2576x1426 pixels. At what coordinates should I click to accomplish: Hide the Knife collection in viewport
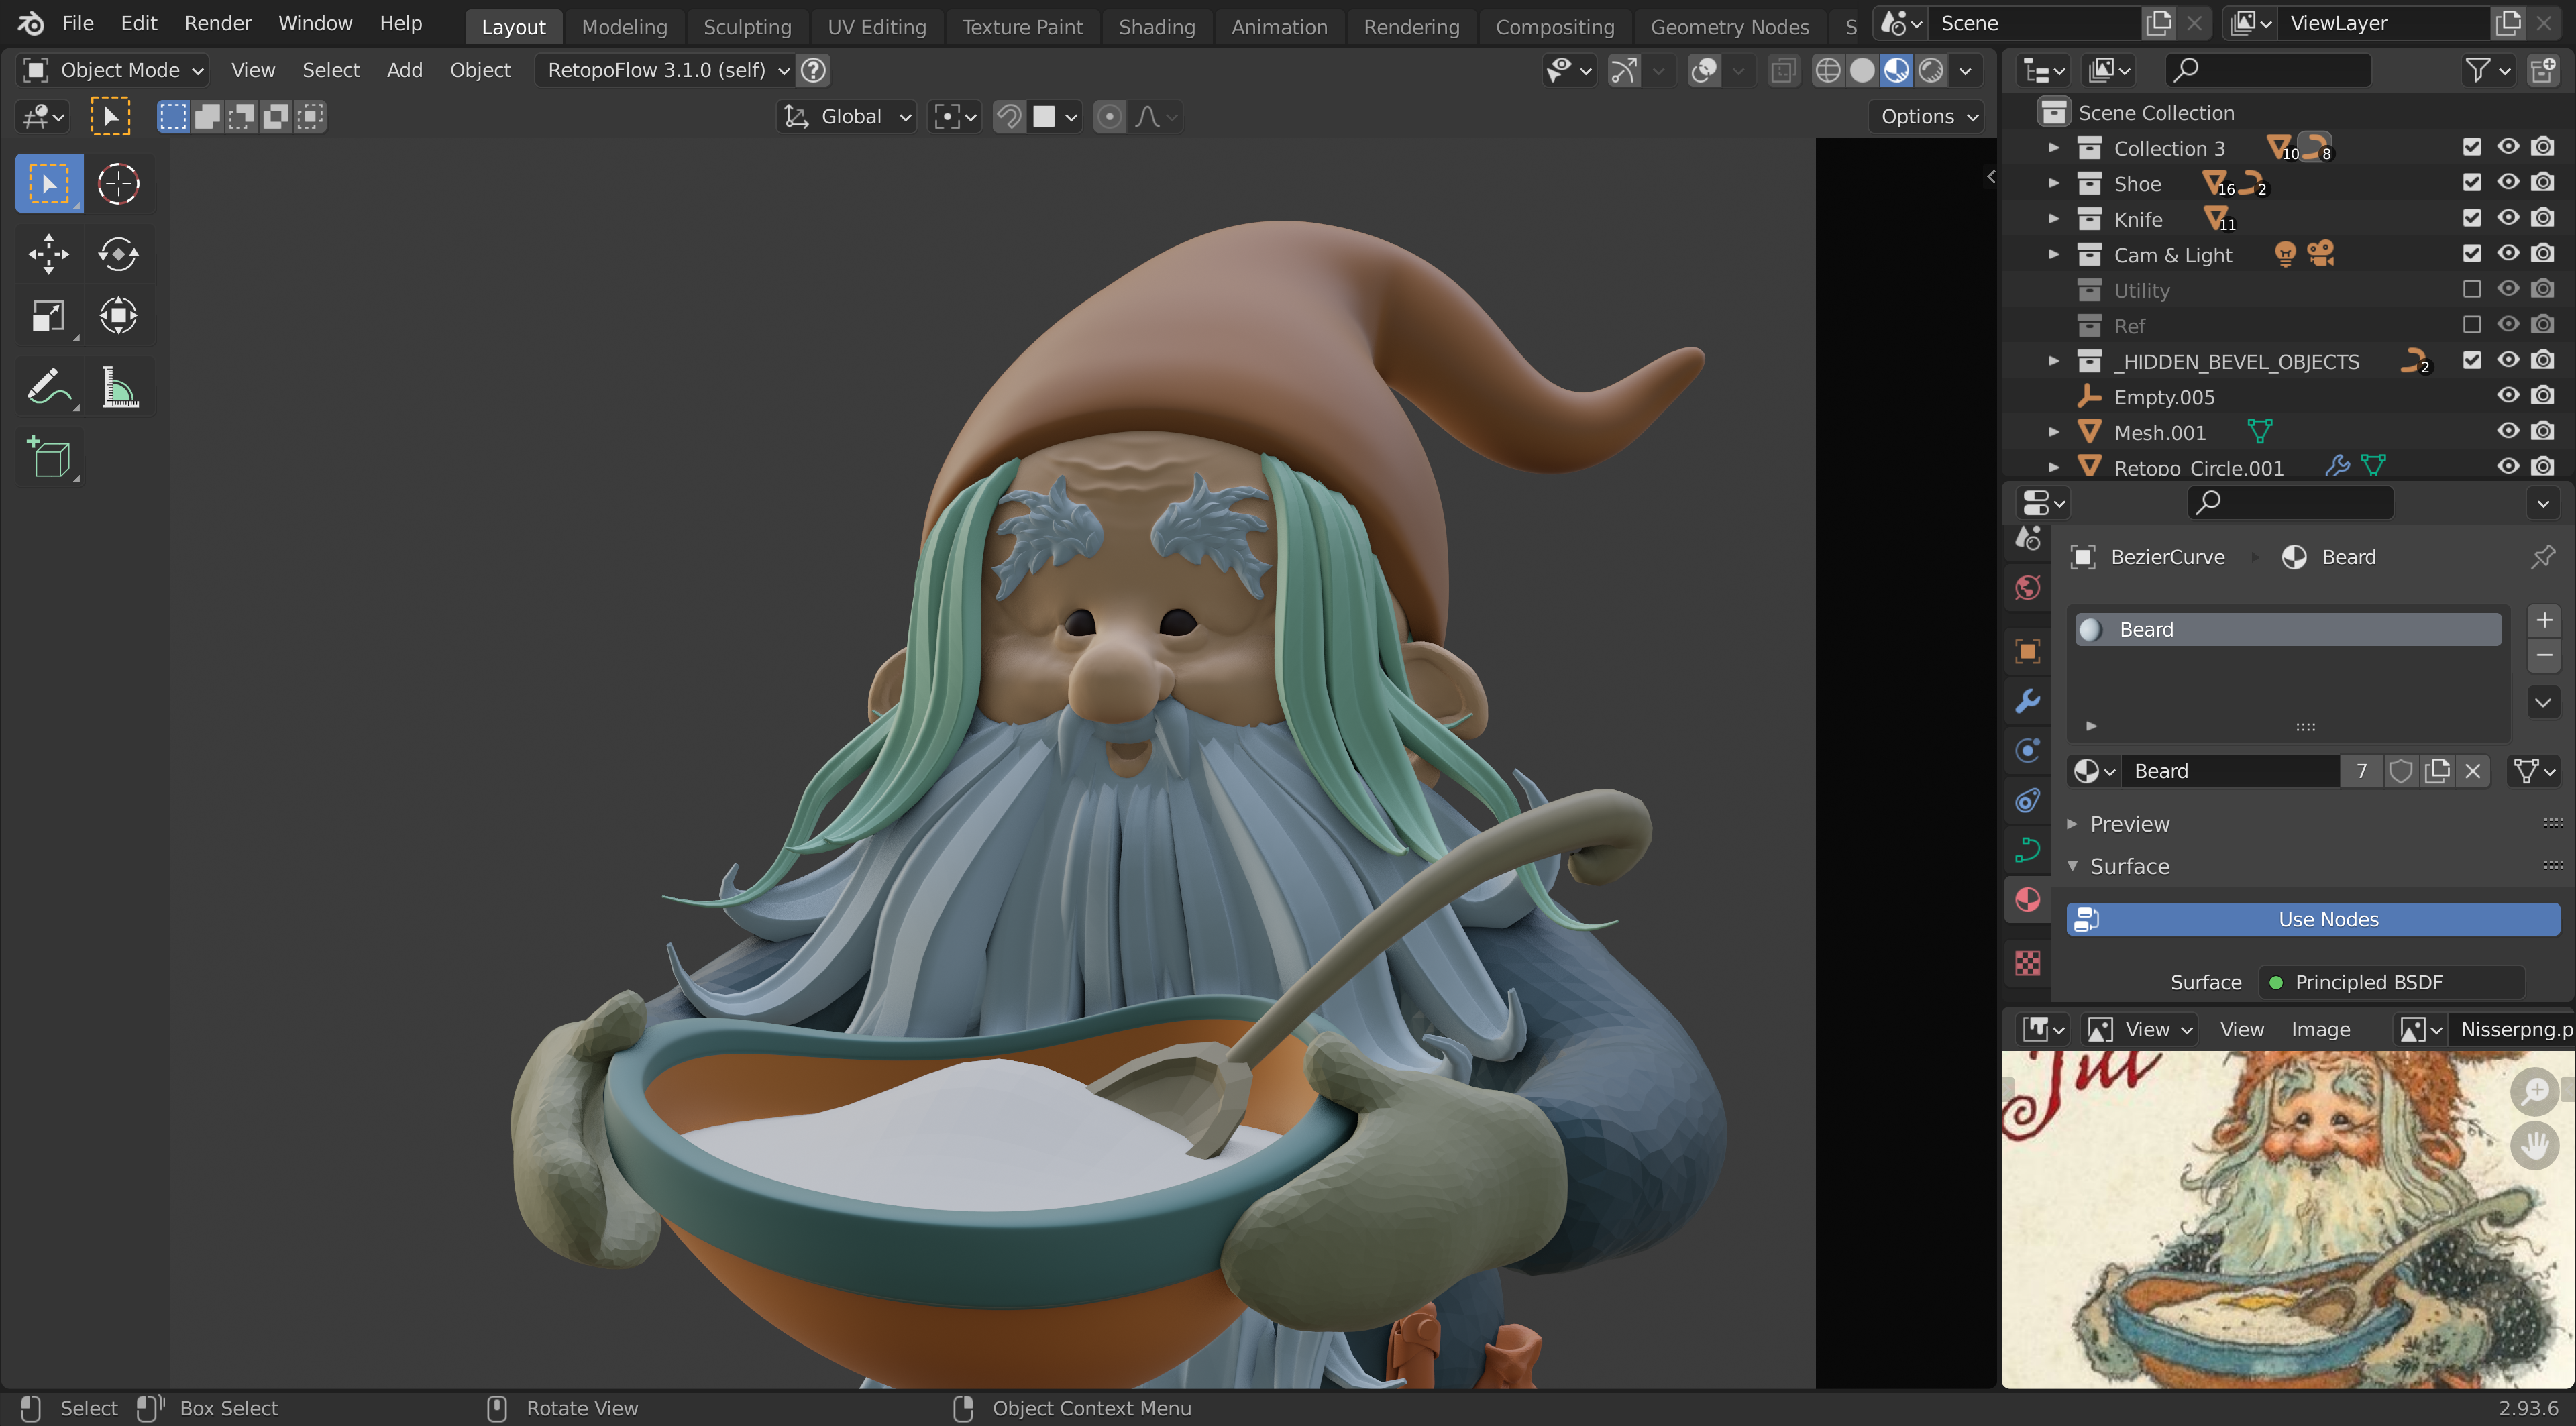(x=2507, y=219)
